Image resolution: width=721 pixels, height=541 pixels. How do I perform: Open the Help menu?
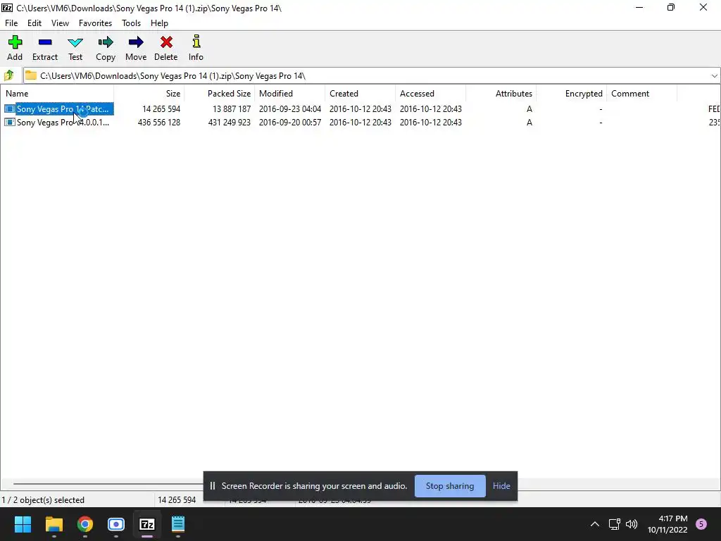coord(160,23)
